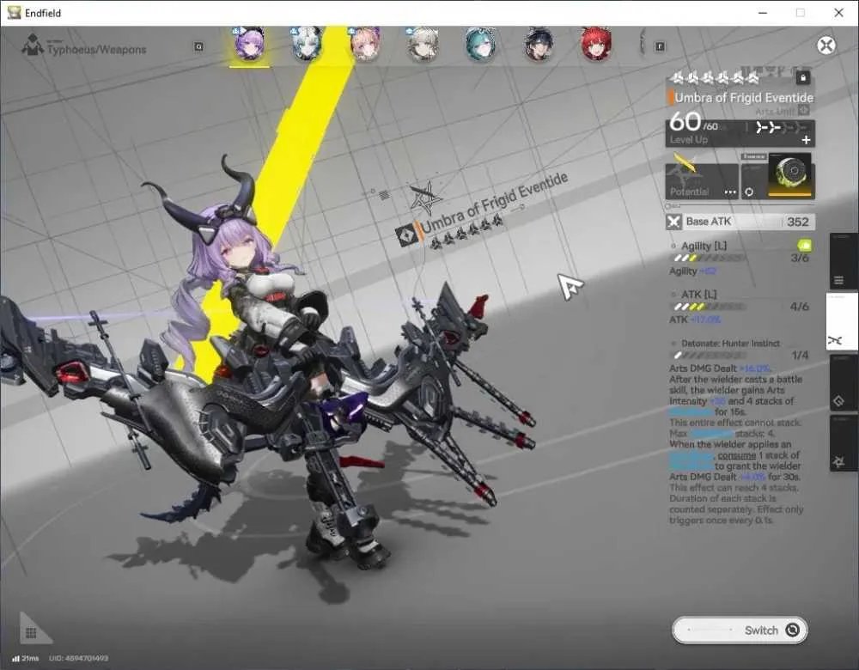Click the Hunter Instinct 1/4 level value
Image resolution: width=859 pixels, height=670 pixels.
point(800,356)
